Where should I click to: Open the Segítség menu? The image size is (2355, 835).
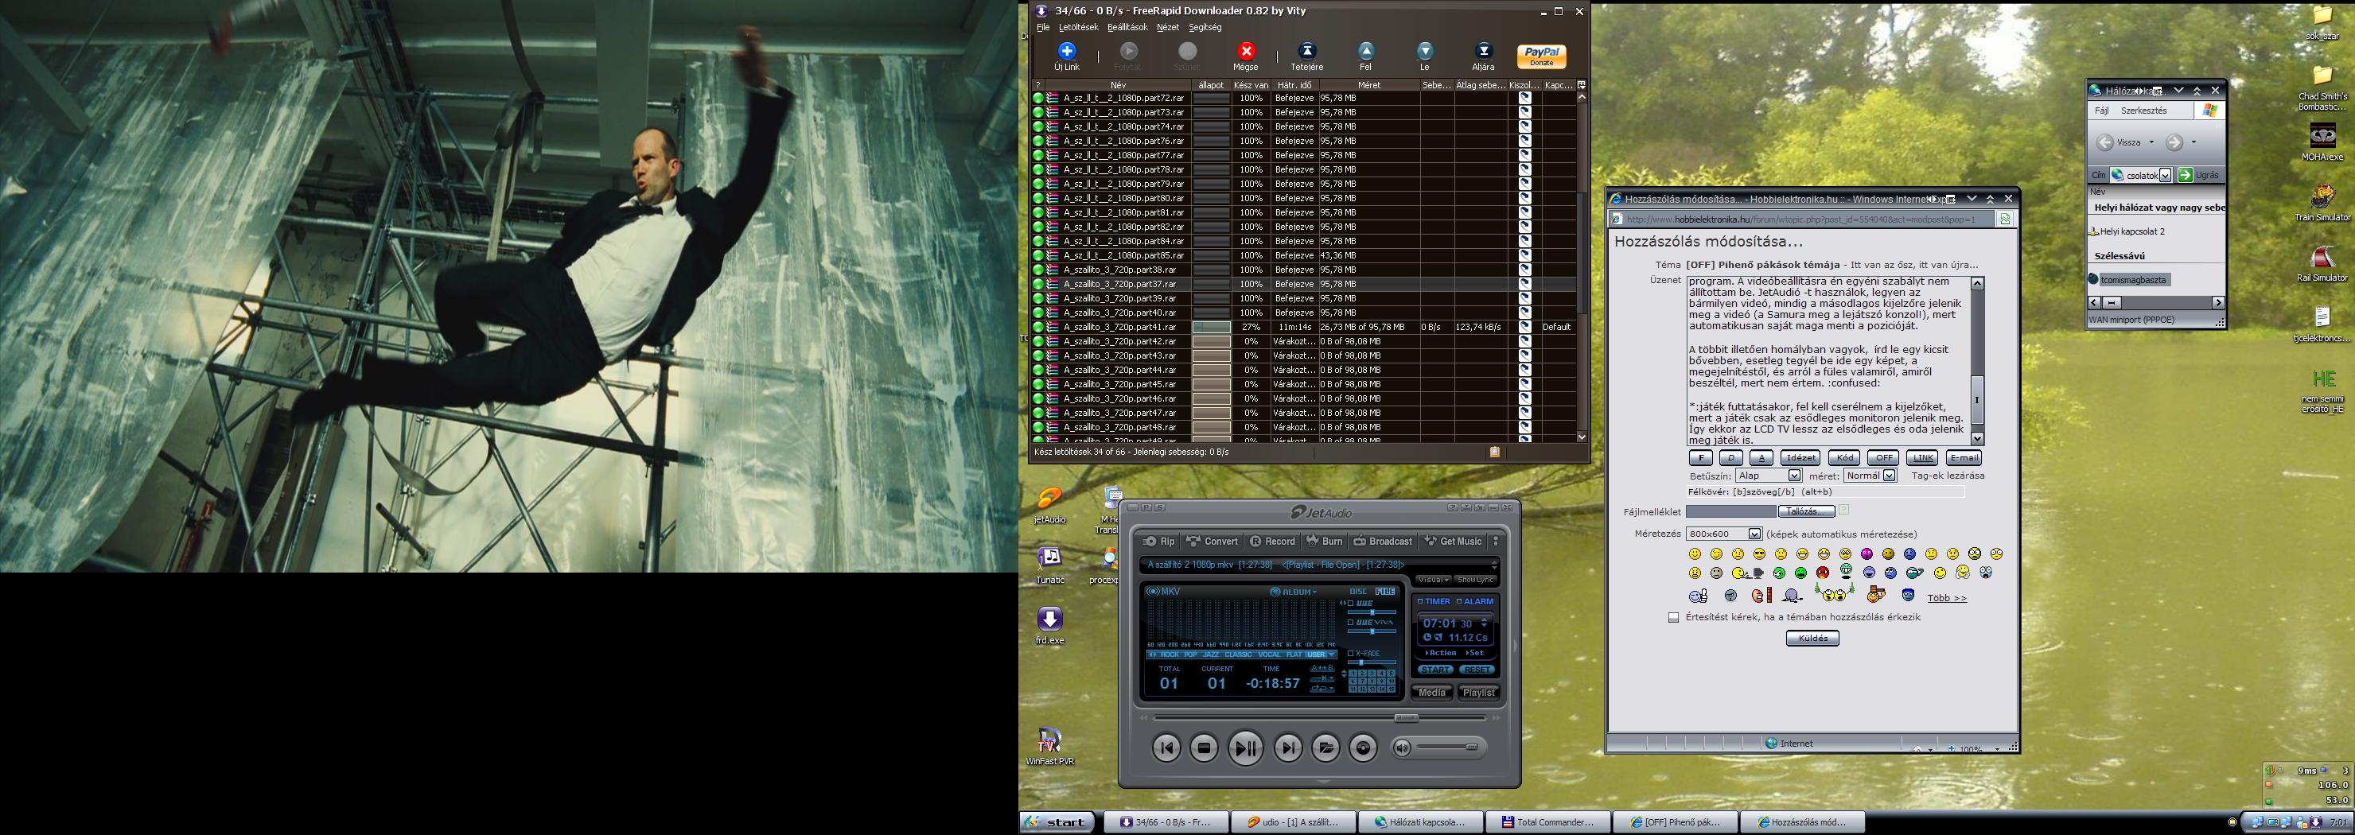click(1205, 27)
